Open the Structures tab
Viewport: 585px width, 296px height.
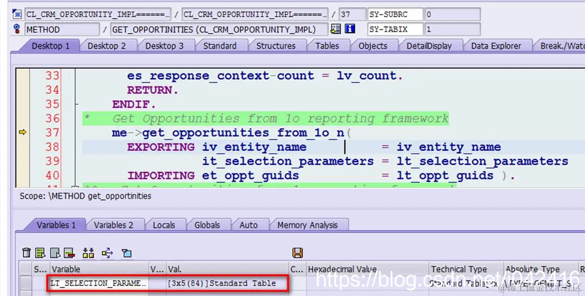(x=276, y=46)
